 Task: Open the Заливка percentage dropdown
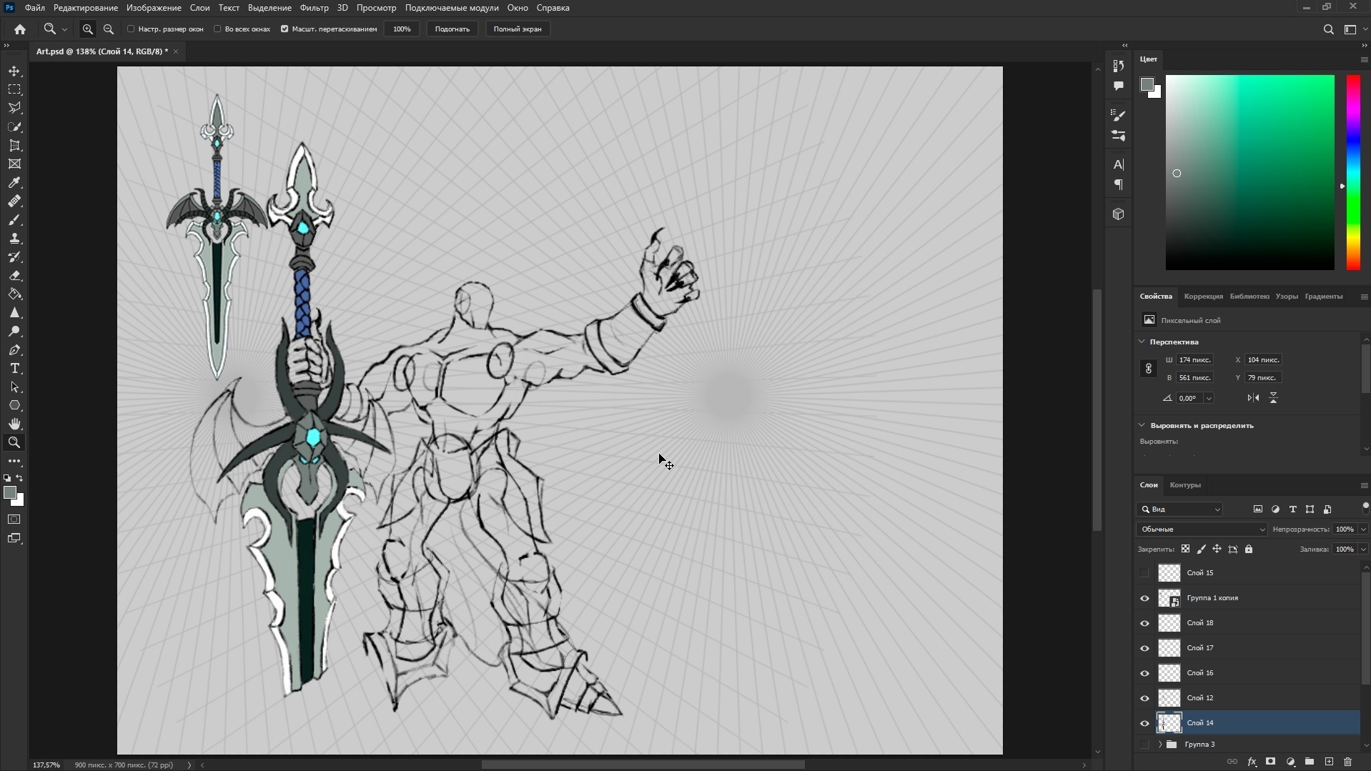pyautogui.click(x=1363, y=549)
